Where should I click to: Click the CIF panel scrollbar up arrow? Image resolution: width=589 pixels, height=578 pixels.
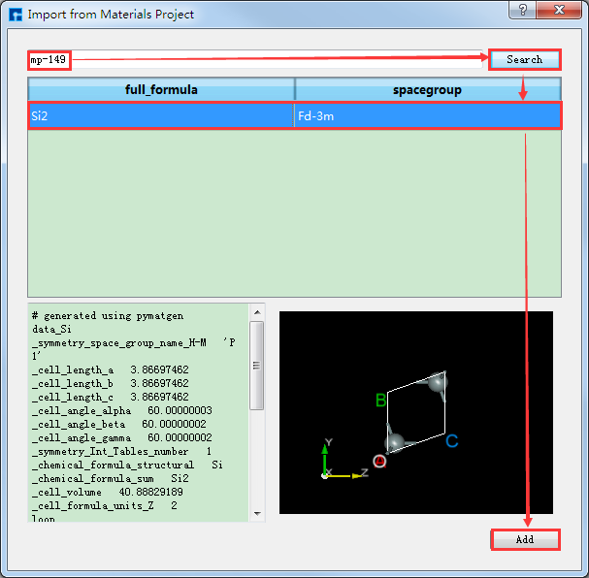(x=257, y=312)
